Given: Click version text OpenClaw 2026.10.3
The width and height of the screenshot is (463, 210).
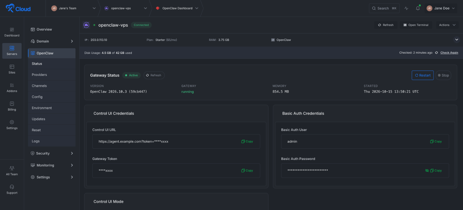Looking at the screenshot, I should [x=118, y=92].
